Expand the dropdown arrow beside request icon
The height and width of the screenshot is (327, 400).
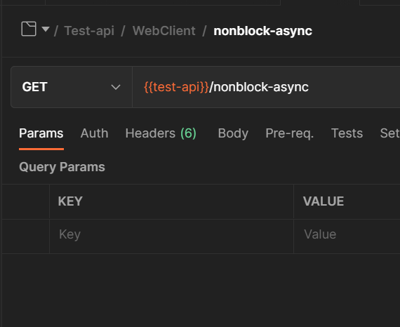(46, 29)
